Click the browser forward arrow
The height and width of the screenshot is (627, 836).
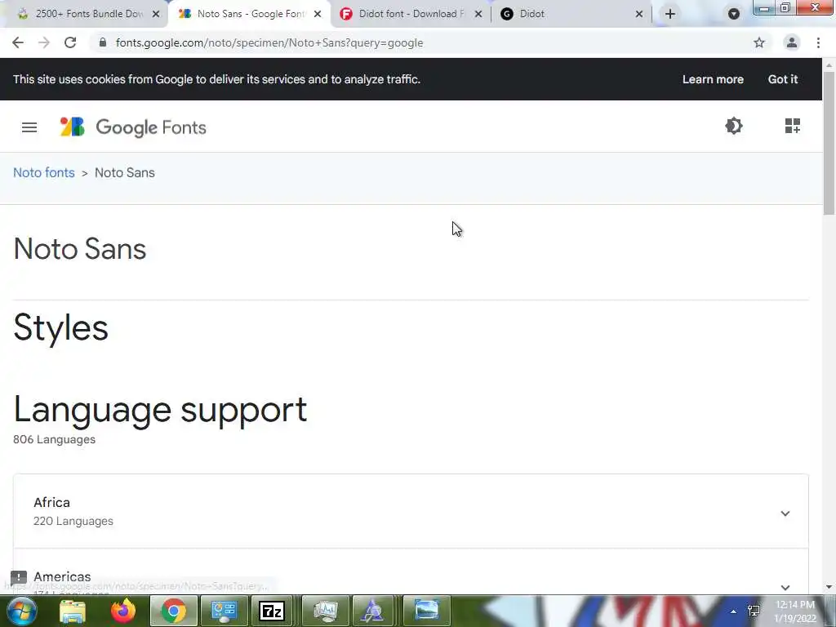pyautogui.click(x=44, y=42)
